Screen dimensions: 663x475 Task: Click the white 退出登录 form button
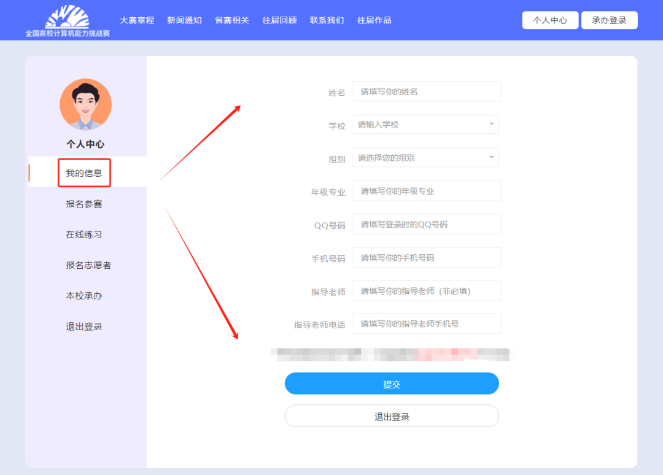point(392,416)
